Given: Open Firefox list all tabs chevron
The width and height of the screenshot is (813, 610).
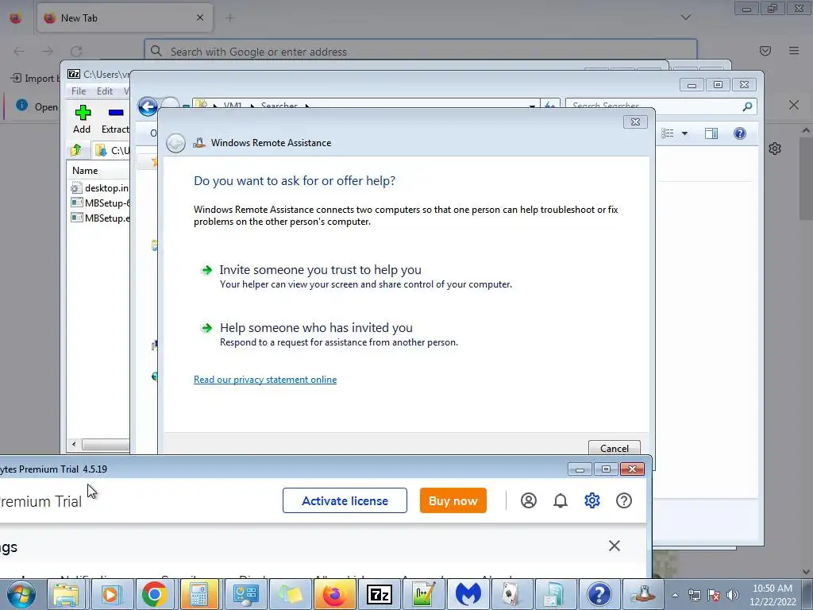Looking at the screenshot, I should click(685, 17).
